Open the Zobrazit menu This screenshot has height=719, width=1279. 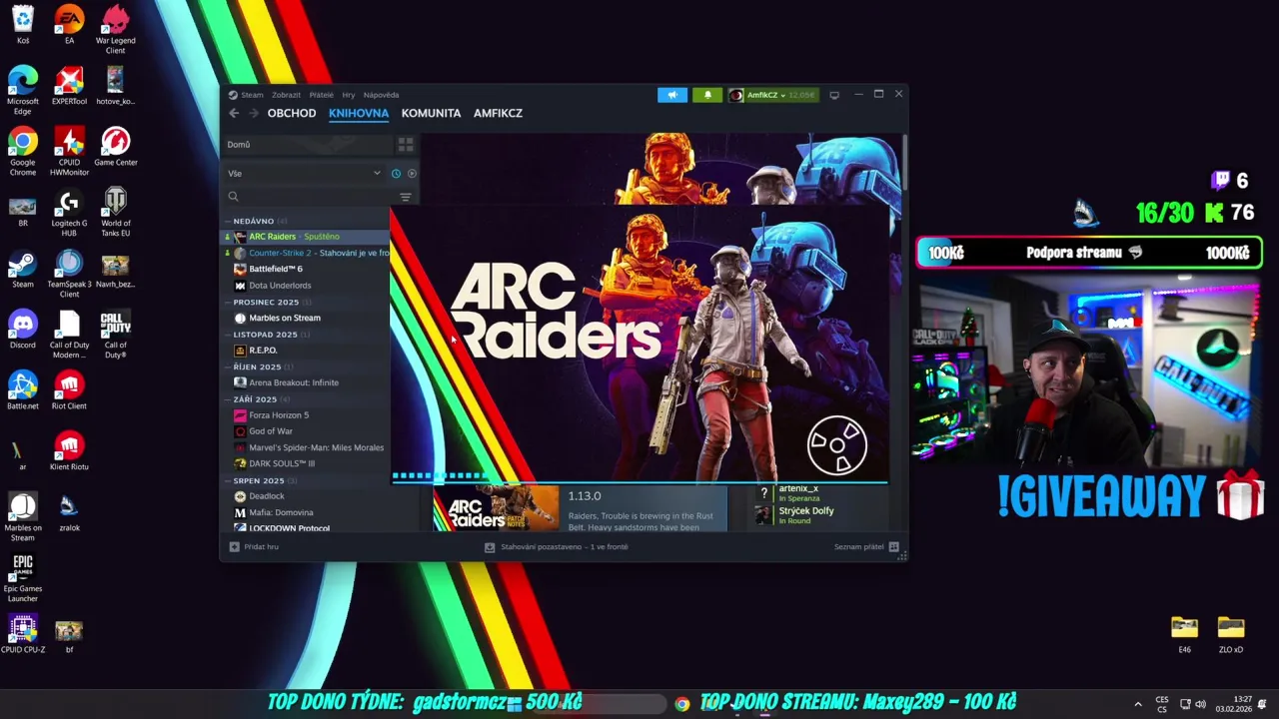coord(286,95)
